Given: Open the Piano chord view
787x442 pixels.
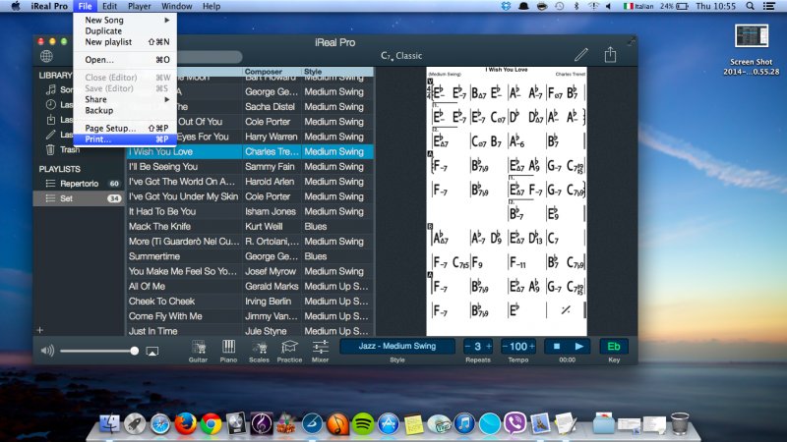Looking at the screenshot, I should click(229, 351).
